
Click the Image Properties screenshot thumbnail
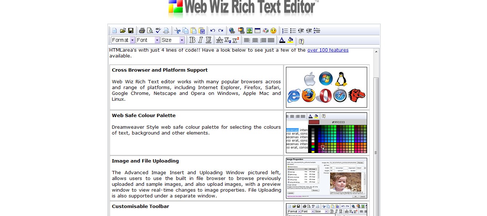[x=326, y=178]
